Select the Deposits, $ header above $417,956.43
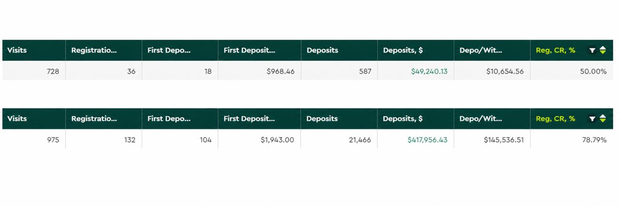 coord(403,119)
